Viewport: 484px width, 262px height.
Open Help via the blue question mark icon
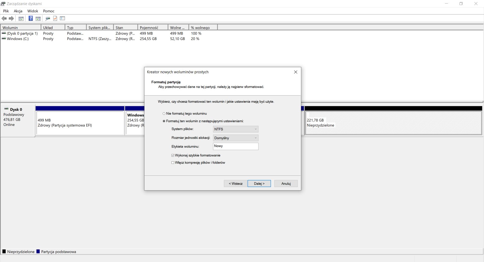pos(31,18)
